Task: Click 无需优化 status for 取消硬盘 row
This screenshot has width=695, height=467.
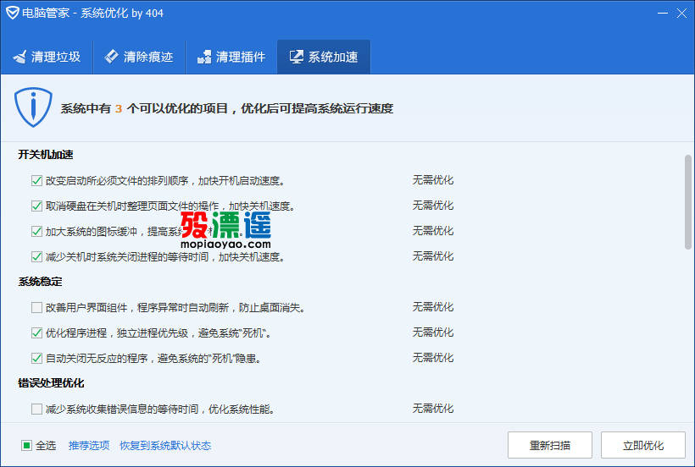Action: [433, 206]
